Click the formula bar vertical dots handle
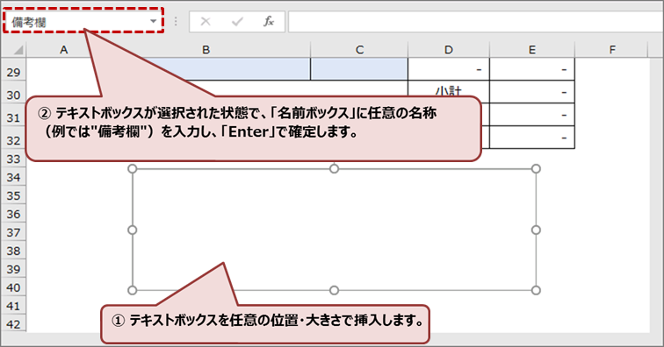664x347 pixels. (176, 22)
